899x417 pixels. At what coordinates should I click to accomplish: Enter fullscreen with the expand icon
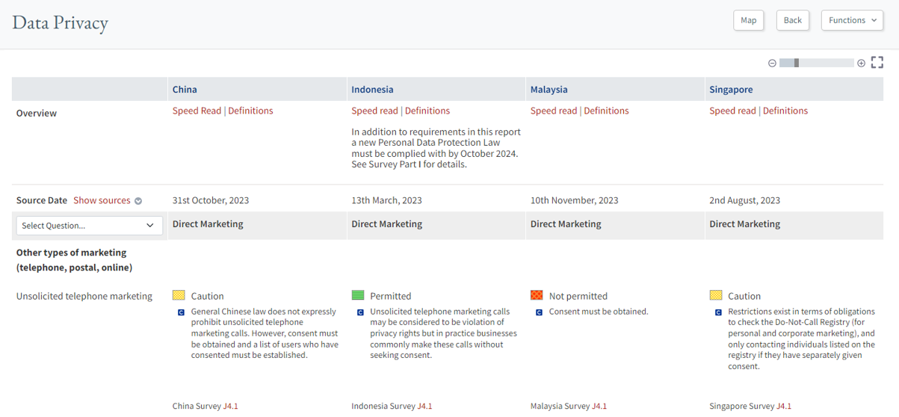(877, 63)
